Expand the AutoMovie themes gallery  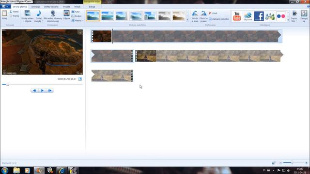(x=187, y=20)
